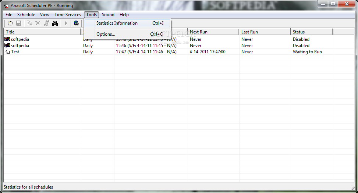The width and height of the screenshot is (358, 193).
Task: Click the Delete (X) toolbar icon
Action: pyautogui.click(x=38, y=23)
